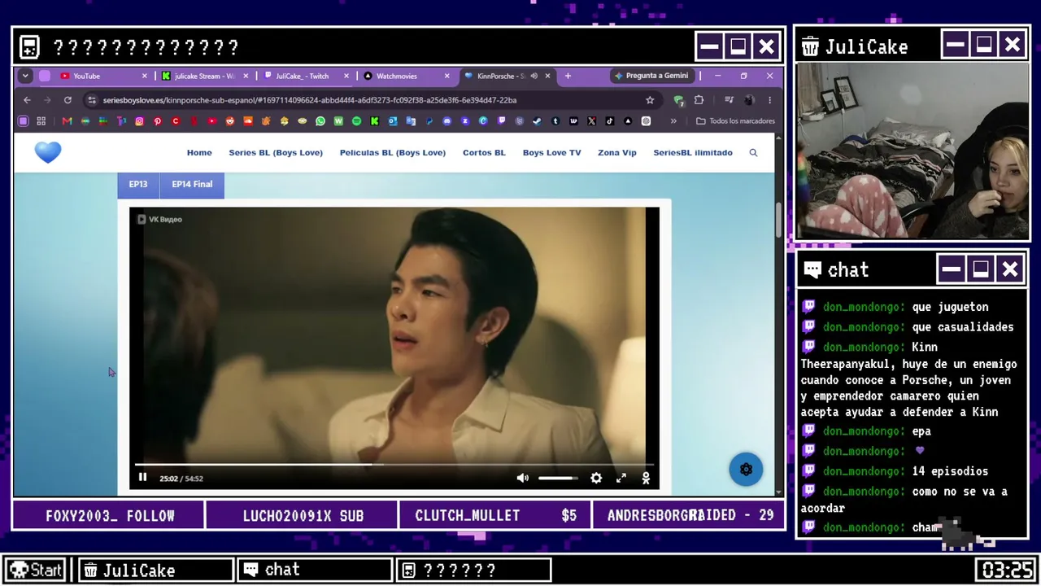Click the Odnoklassniki icon in the player
This screenshot has height=586, width=1041.
(x=646, y=478)
